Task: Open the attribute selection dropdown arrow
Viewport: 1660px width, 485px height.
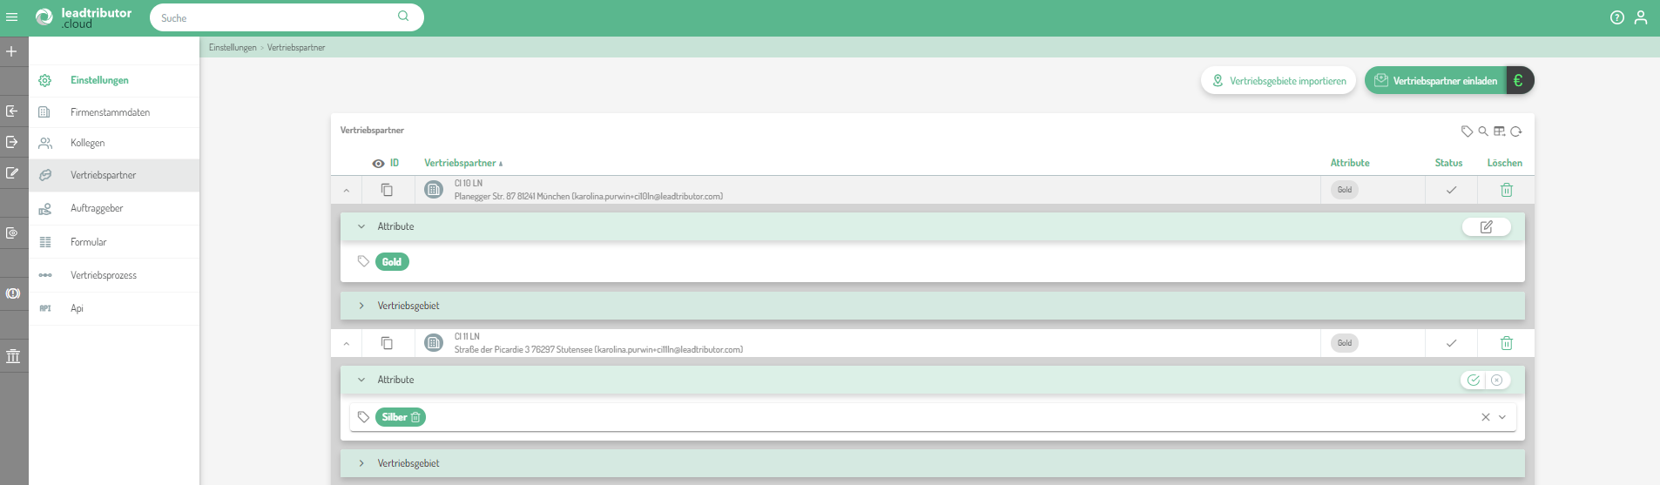Action: click(1502, 417)
